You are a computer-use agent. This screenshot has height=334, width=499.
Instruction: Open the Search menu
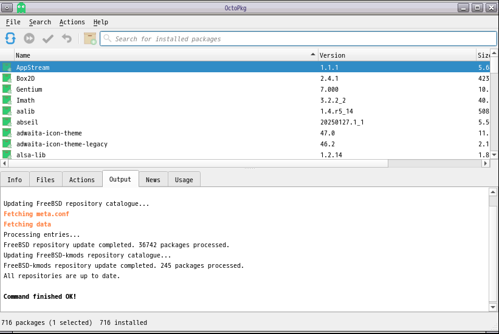(40, 22)
